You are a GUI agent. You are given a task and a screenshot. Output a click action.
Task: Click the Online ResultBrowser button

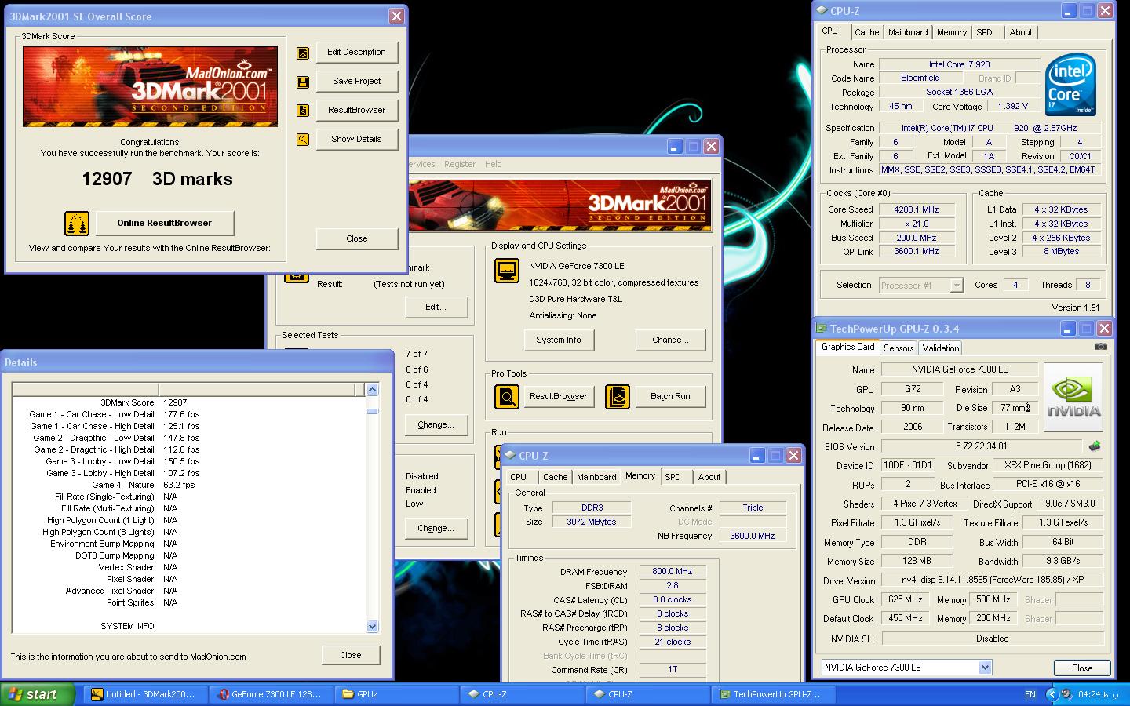pos(165,224)
